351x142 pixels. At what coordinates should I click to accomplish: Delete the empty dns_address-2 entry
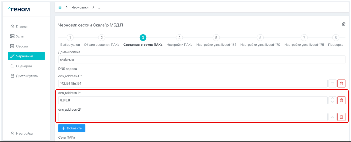click(x=341, y=117)
